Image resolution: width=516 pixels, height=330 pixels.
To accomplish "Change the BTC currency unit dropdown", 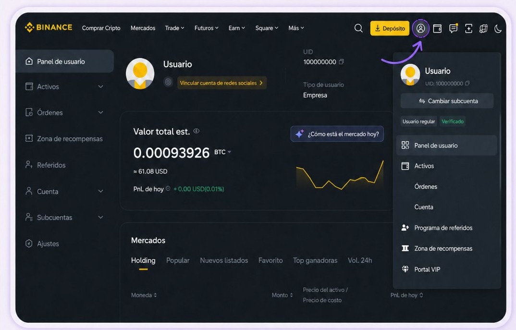I will [223, 152].
